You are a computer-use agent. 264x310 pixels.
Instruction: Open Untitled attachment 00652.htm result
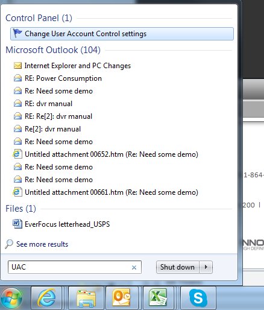(112, 154)
